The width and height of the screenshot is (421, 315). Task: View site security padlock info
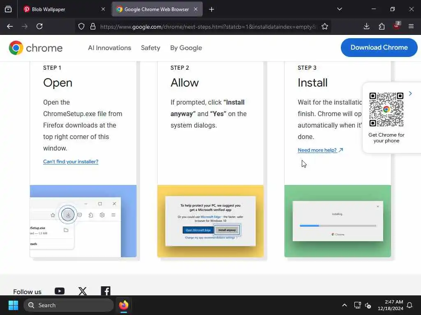pyautogui.click(x=93, y=26)
